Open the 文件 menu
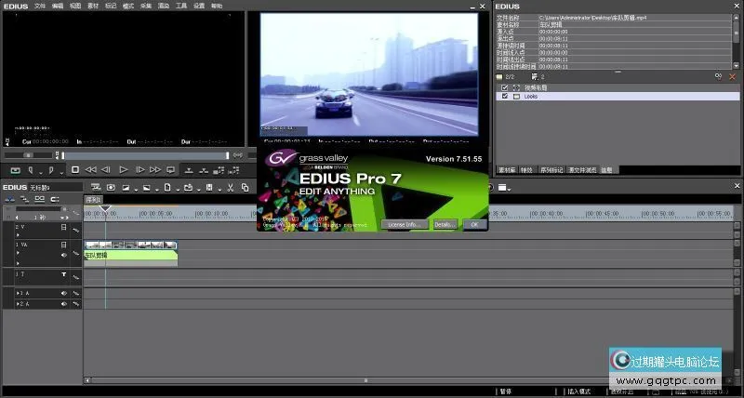This screenshot has height=398, width=744. click(40, 6)
